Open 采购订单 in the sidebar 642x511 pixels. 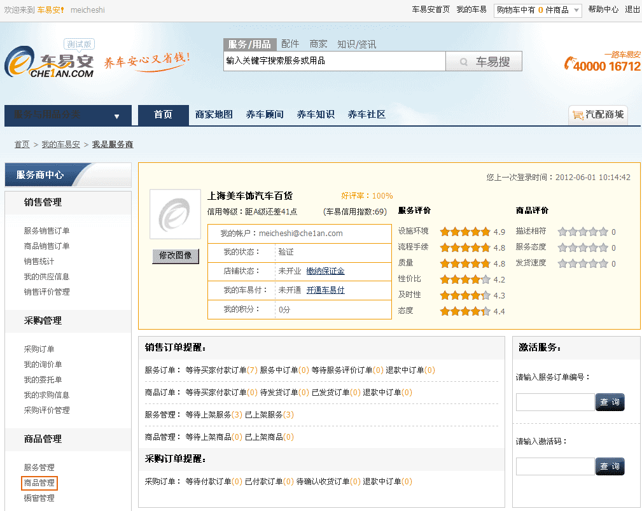(x=39, y=349)
